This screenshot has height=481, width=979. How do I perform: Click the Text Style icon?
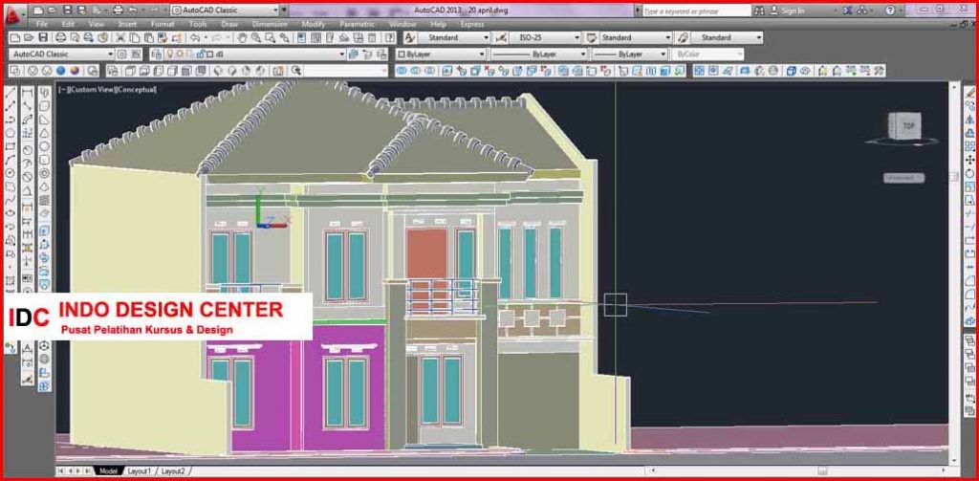409,37
